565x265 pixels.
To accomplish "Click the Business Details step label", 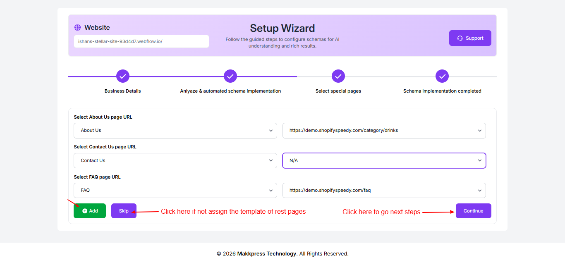I will 122,91.
